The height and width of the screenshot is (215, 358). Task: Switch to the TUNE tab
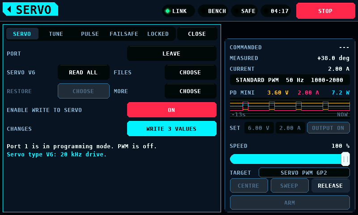56,34
